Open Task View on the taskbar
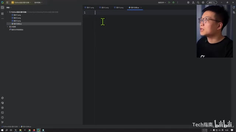This screenshot has height=132, width=236. tap(11, 130)
